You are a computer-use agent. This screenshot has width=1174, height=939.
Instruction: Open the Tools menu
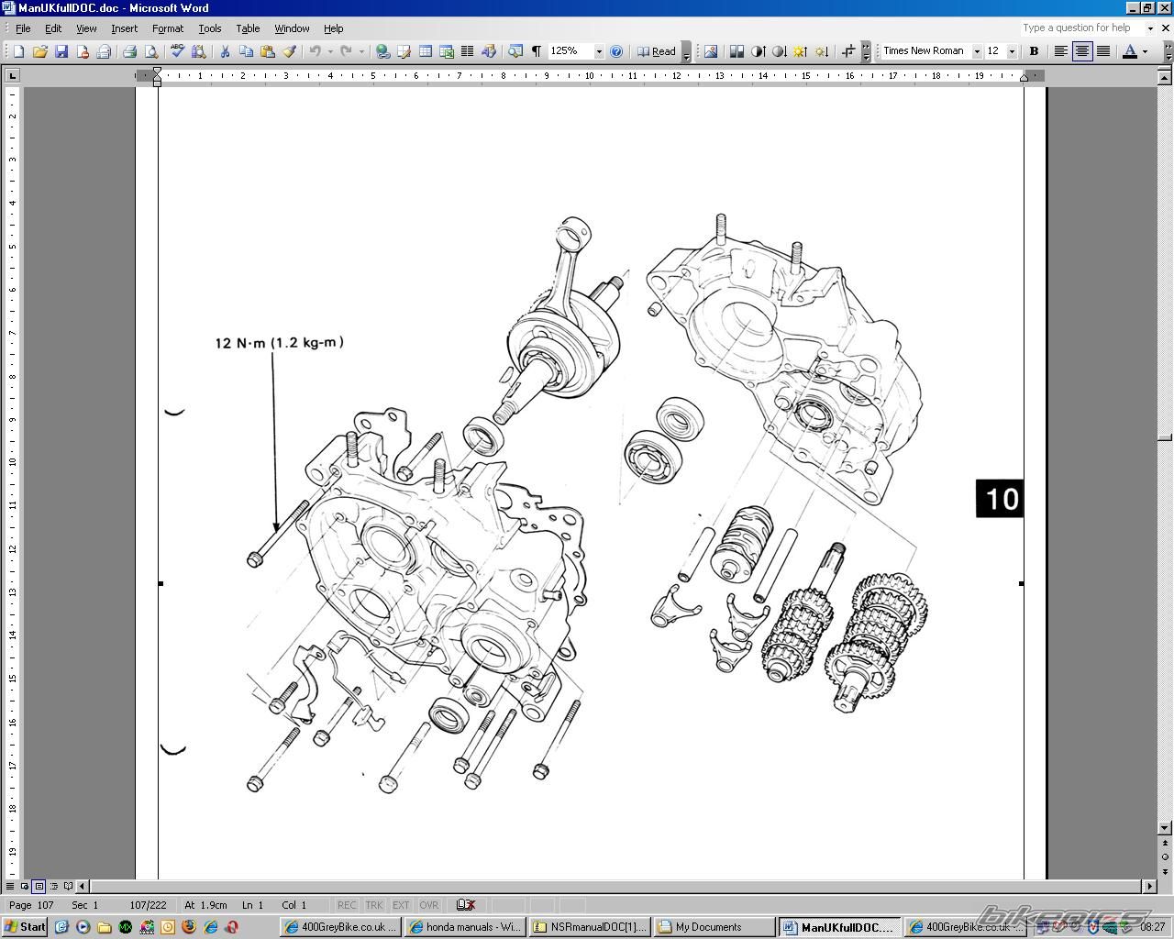210,28
